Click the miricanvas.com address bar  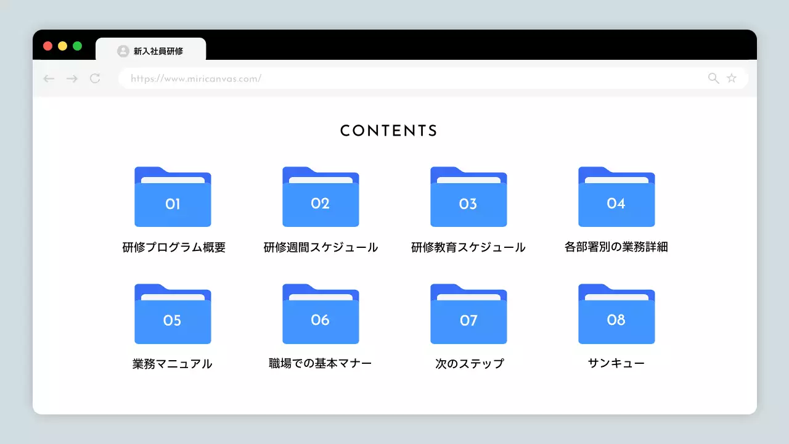tap(370, 78)
